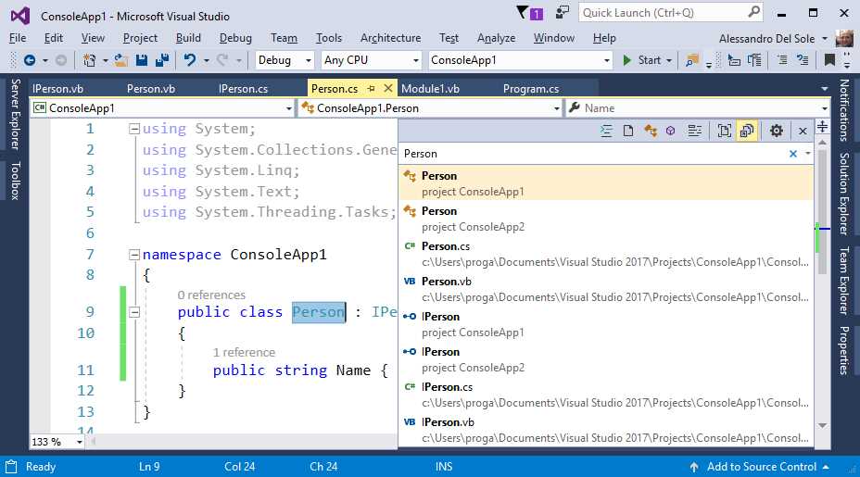This screenshot has height=477, width=860.
Task: Click the Save All icon
Action: click(162, 60)
